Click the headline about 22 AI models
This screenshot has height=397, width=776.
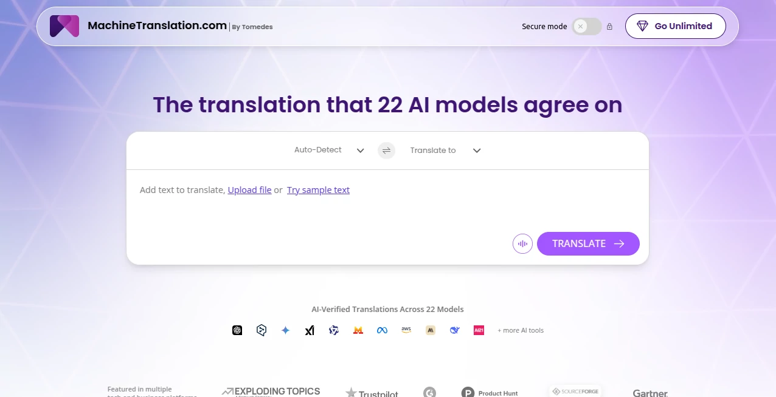coord(387,104)
